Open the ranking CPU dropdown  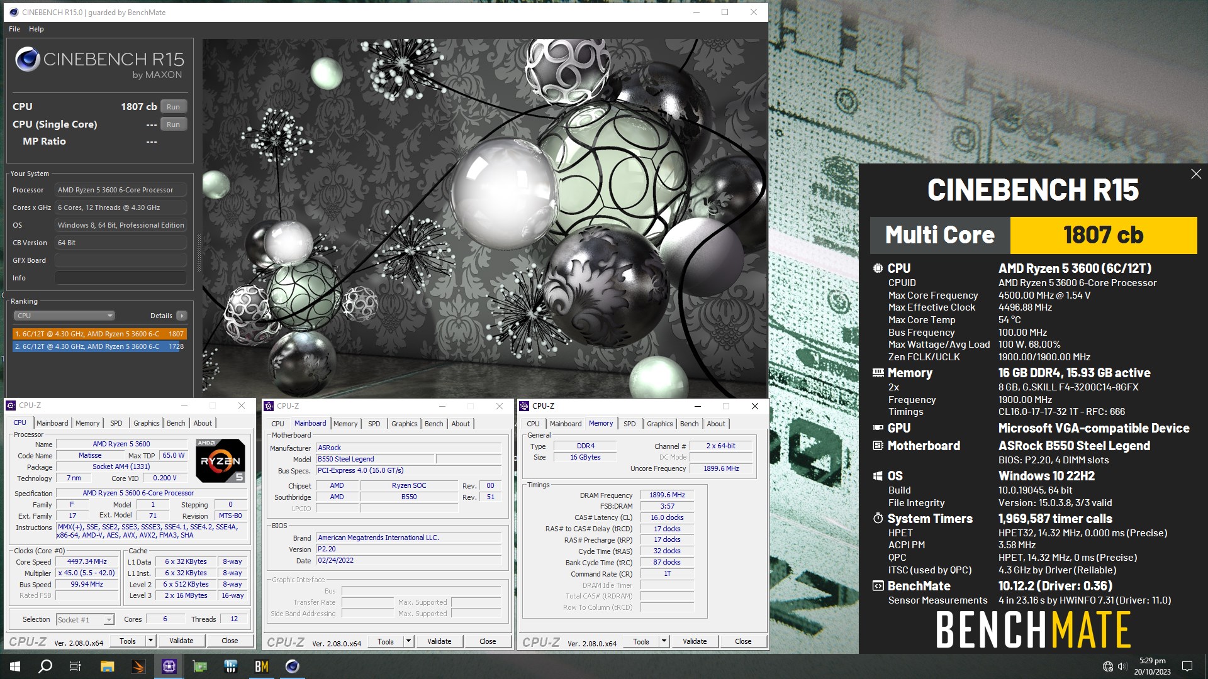(64, 316)
